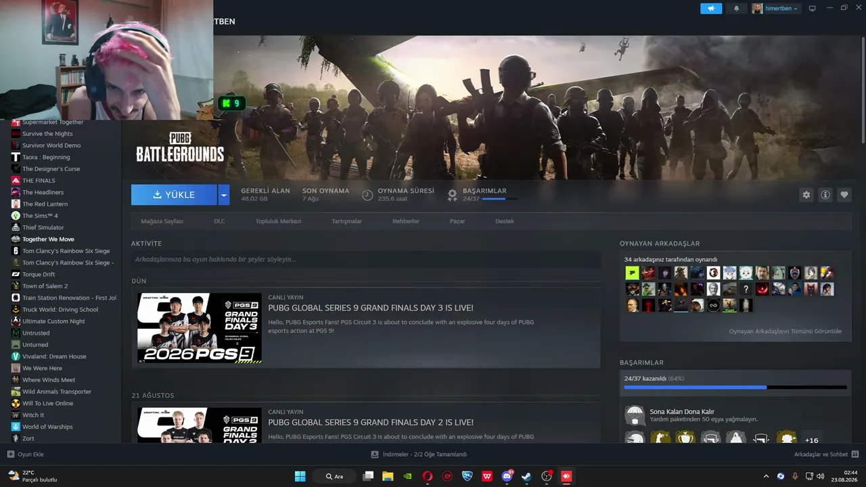The image size is (866, 487).
Task: Click the Truck World: Driving School icon
Action: pos(16,310)
